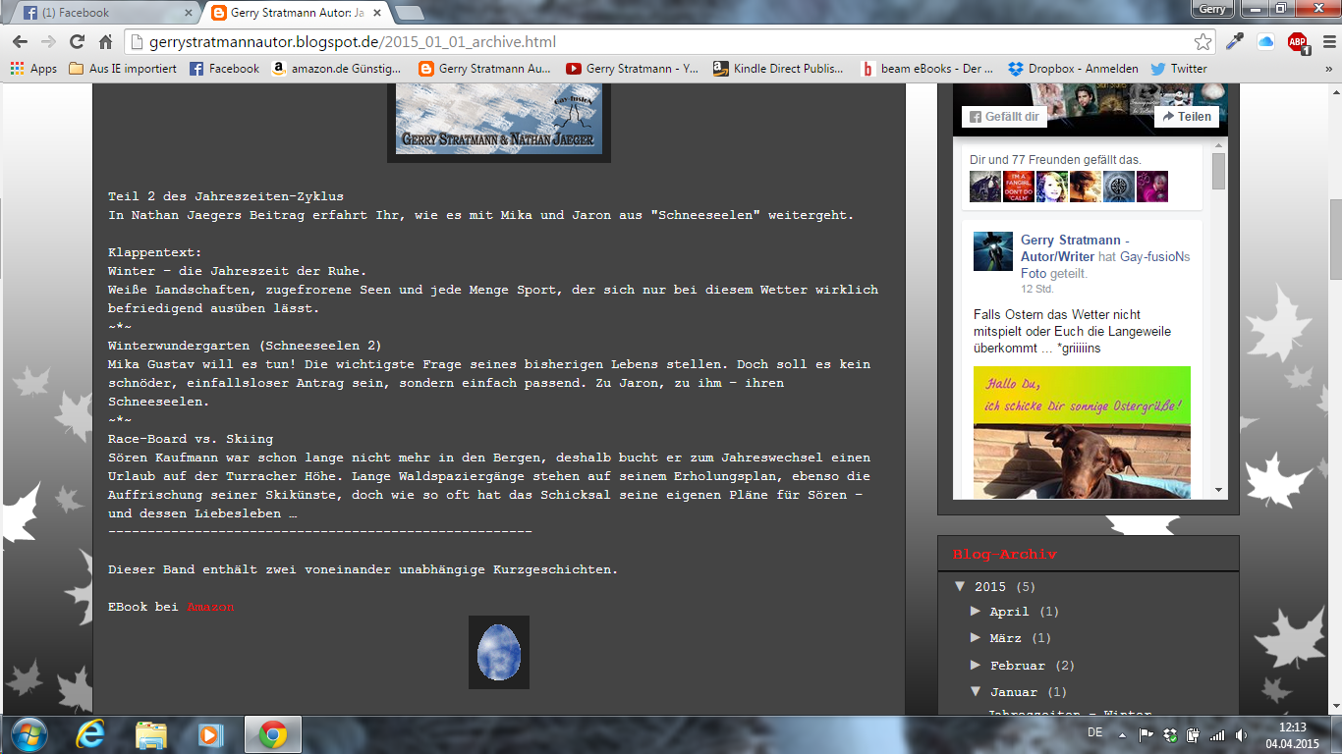Open the Twitter bookmark
This screenshot has height=754, width=1342.
(x=1179, y=69)
